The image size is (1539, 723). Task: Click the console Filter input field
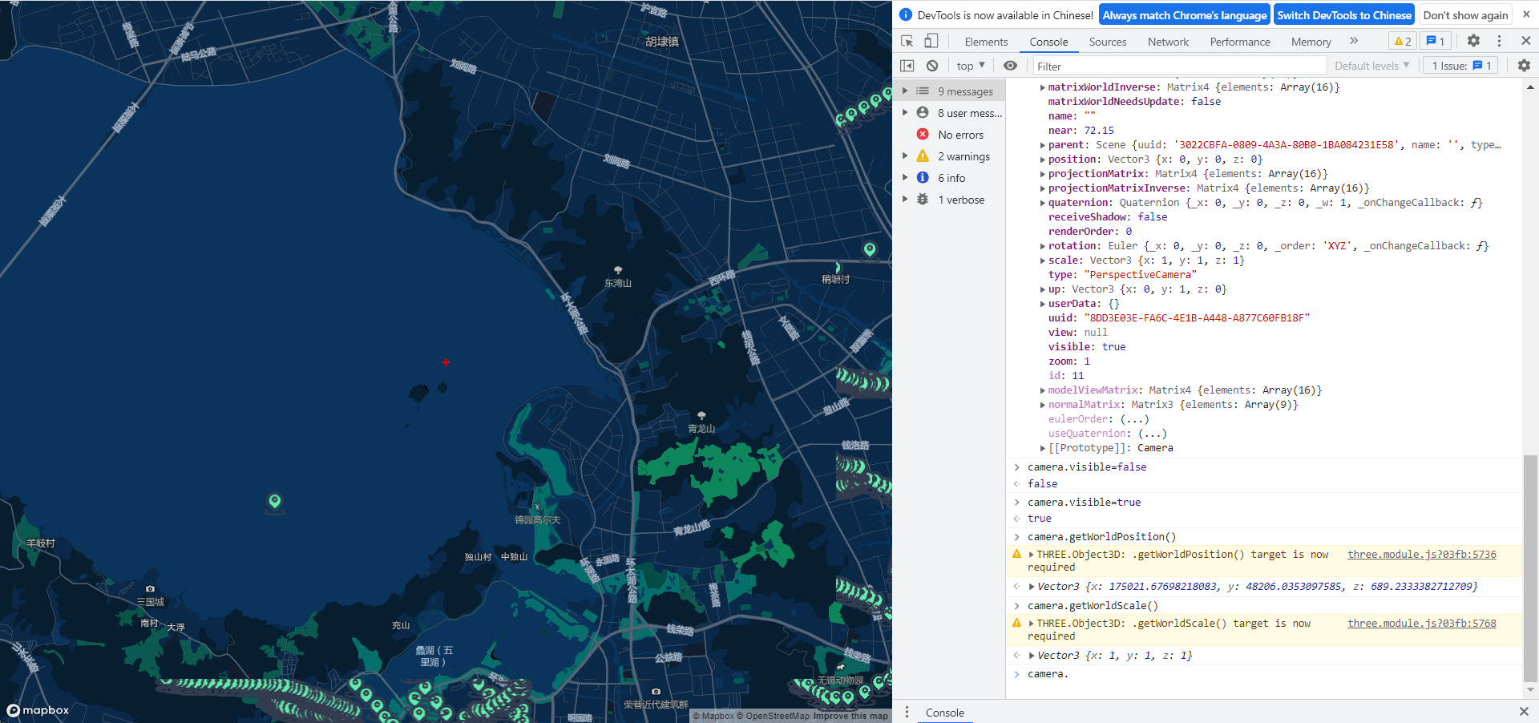pyautogui.click(x=1178, y=67)
